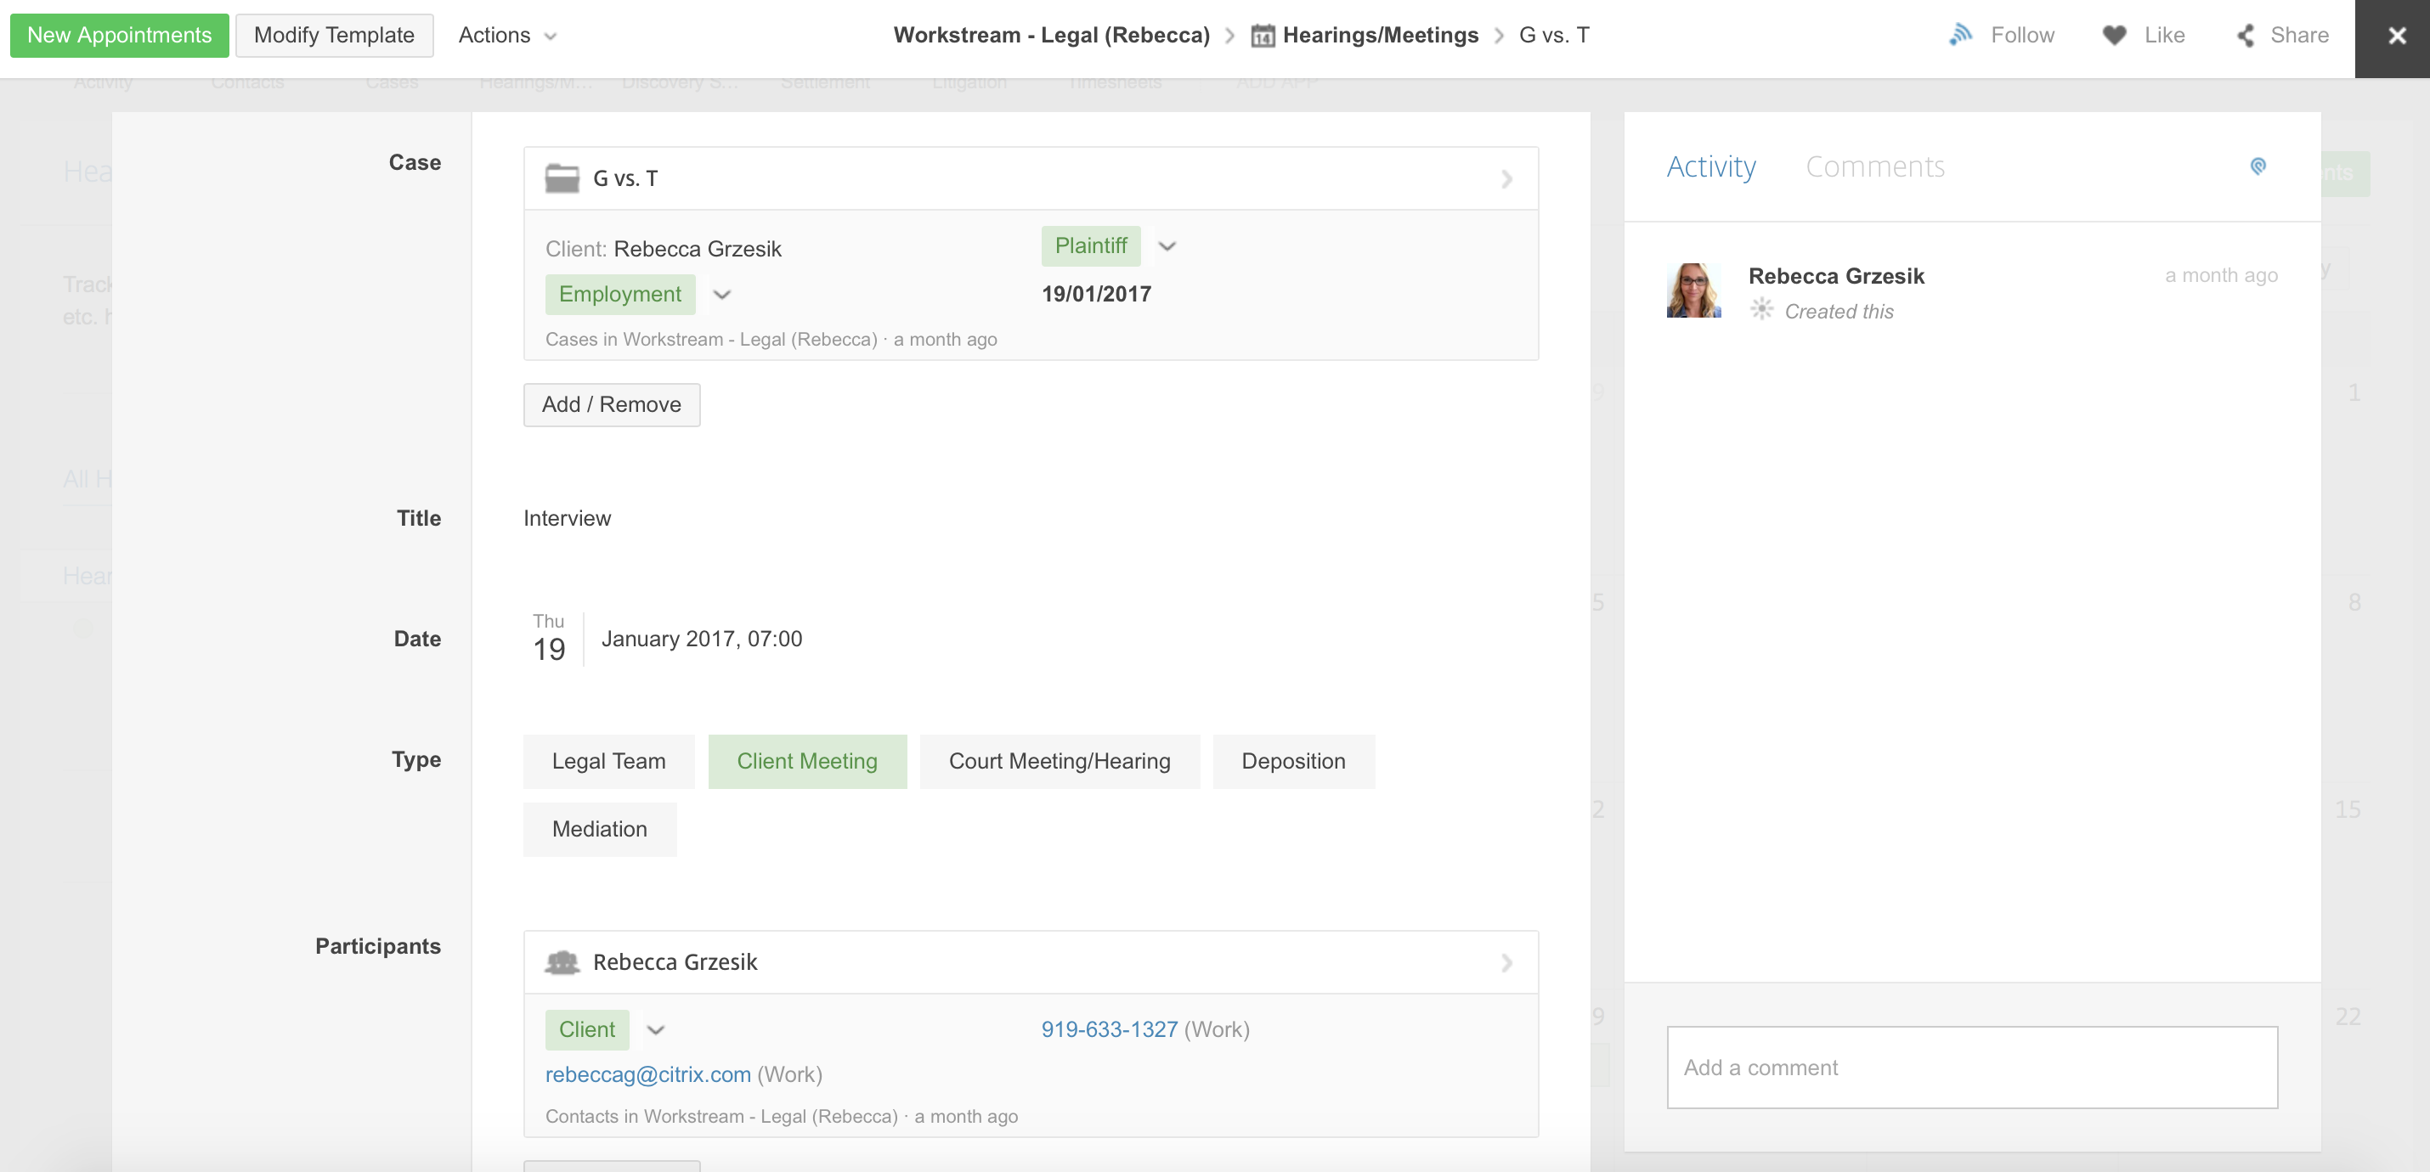Open the Employment category dropdown
The height and width of the screenshot is (1172, 2430).
pos(721,294)
